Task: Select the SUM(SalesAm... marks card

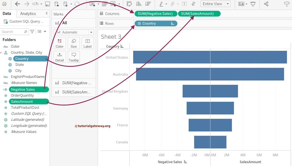Action: tap(74, 92)
